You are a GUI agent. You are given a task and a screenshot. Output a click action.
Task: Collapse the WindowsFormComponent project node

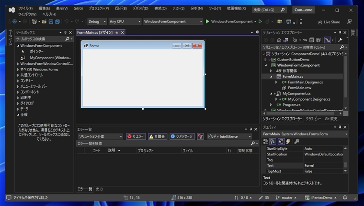[x=266, y=65]
